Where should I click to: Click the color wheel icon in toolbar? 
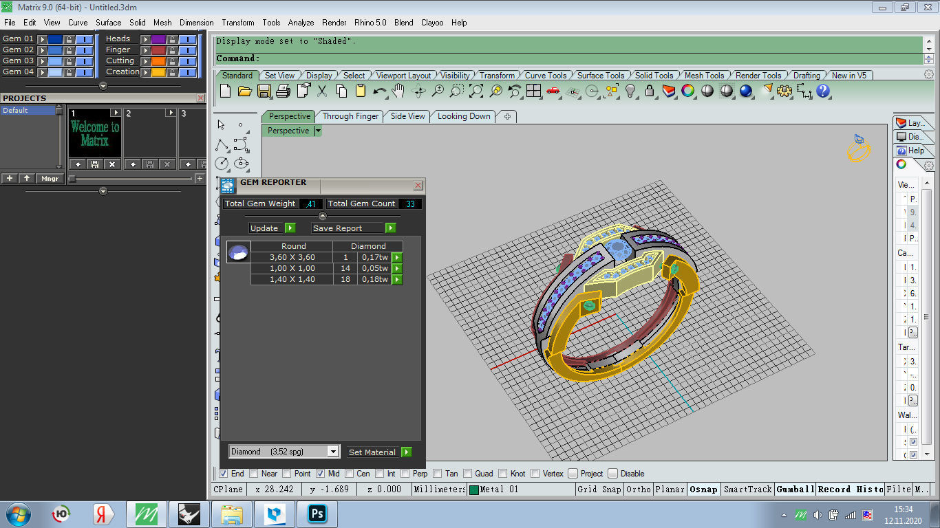click(x=688, y=91)
